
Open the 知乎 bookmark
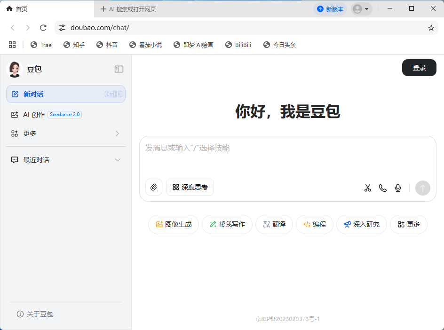[x=74, y=45]
